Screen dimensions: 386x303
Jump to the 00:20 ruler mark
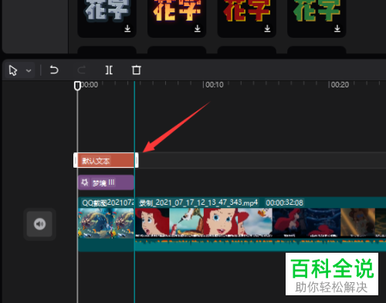click(339, 85)
